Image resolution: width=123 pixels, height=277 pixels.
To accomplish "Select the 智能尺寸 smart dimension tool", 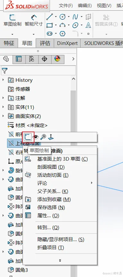I will [x=33, y=20].
